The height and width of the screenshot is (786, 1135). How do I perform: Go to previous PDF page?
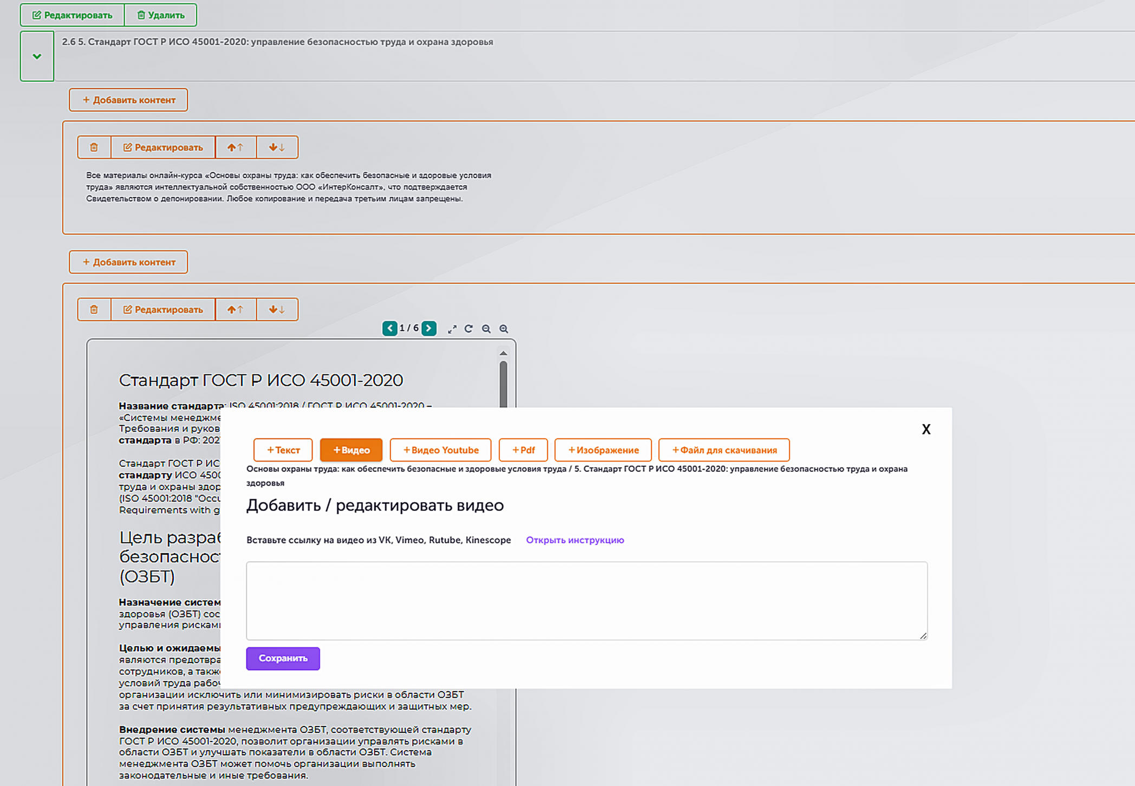(390, 328)
